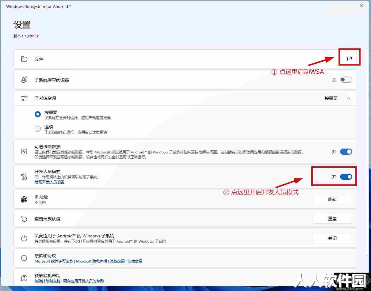Click the 文件 row label
The height and width of the screenshot is (291, 371).
[39, 59]
